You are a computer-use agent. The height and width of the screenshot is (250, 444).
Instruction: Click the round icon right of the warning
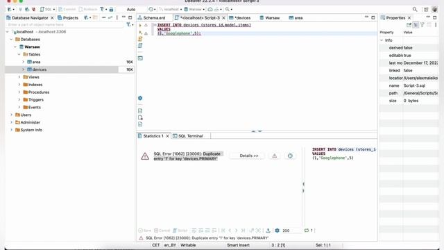tap(290, 156)
